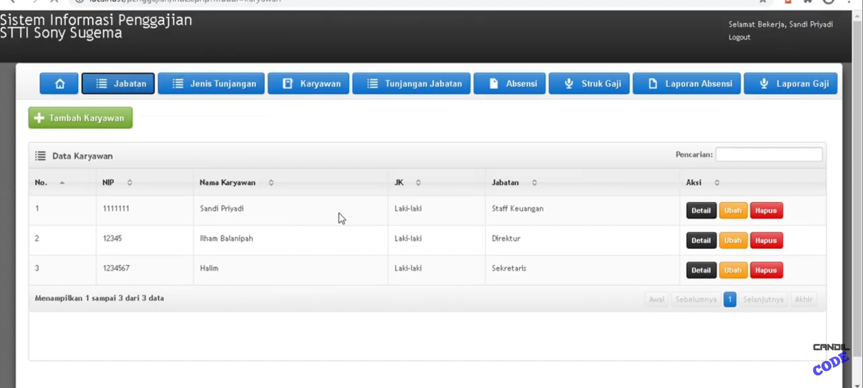
Task: Expand the Jabatan column sort chevron
Action: tap(535, 183)
